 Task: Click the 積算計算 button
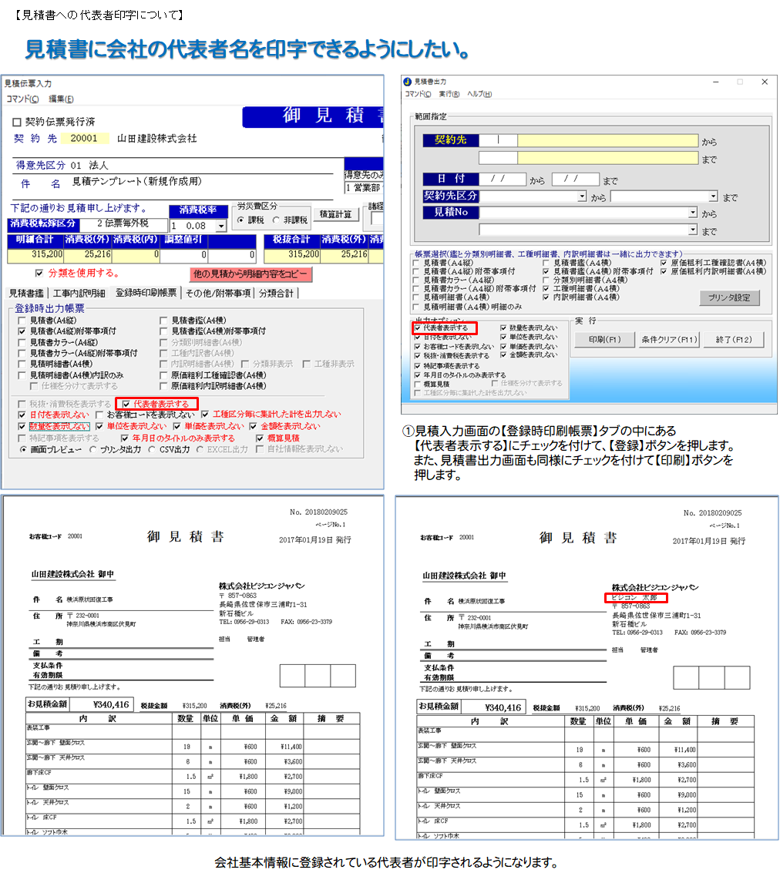click(336, 214)
